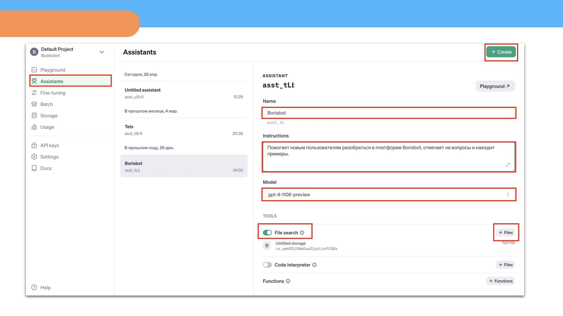Select the Untitled assistant entry

184,93
